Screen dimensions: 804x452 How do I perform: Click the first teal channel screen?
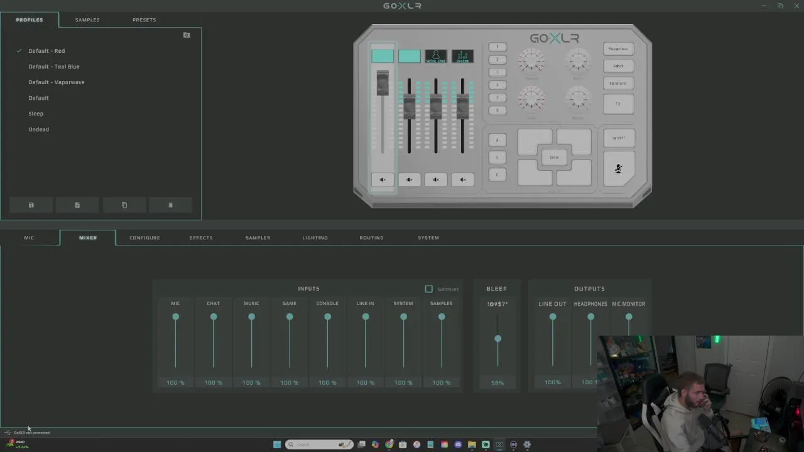click(x=383, y=56)
